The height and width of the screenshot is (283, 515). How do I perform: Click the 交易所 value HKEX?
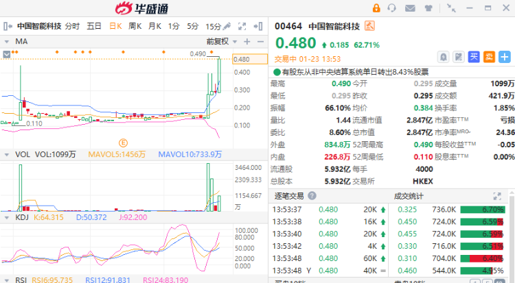(x=423, y=182)
